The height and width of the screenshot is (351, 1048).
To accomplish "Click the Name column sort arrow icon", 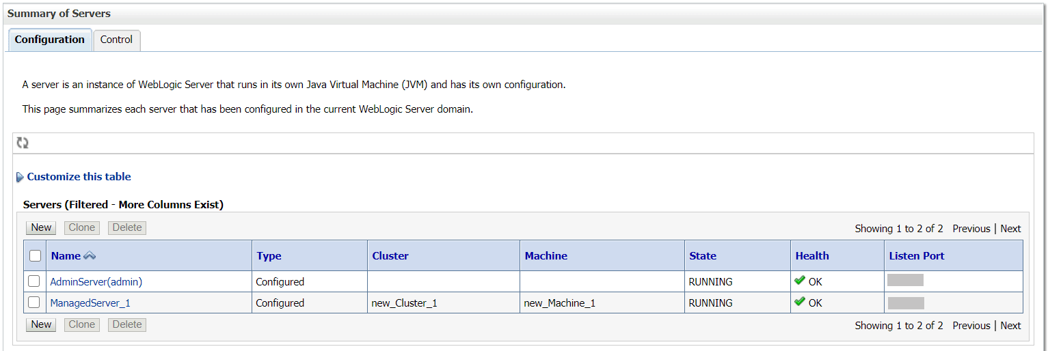I will click(x=90, y=256).
